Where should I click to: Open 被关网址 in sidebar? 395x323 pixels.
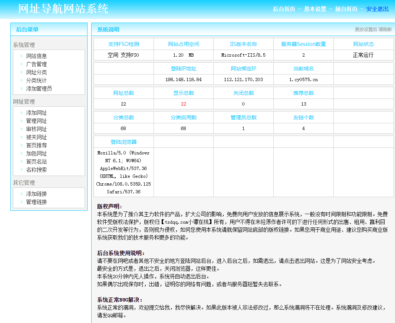(36, 137)
